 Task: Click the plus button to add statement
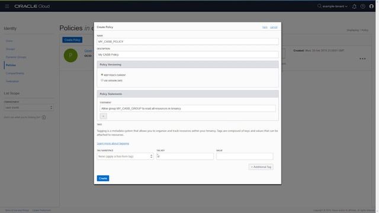[x=103, y=116]
